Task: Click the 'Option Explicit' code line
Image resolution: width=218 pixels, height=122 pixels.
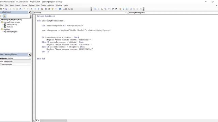Action: [x=46, y=16]
